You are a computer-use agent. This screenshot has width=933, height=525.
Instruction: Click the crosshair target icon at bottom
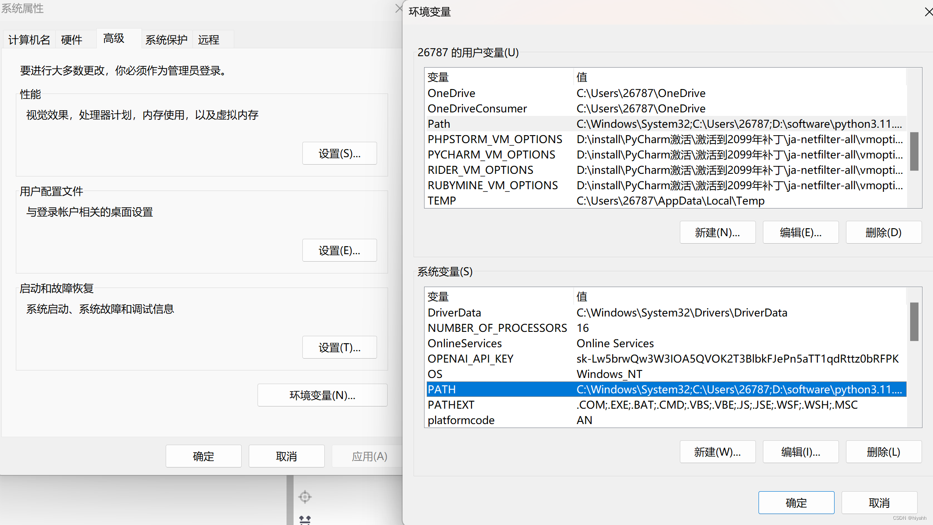pos(305,497)
